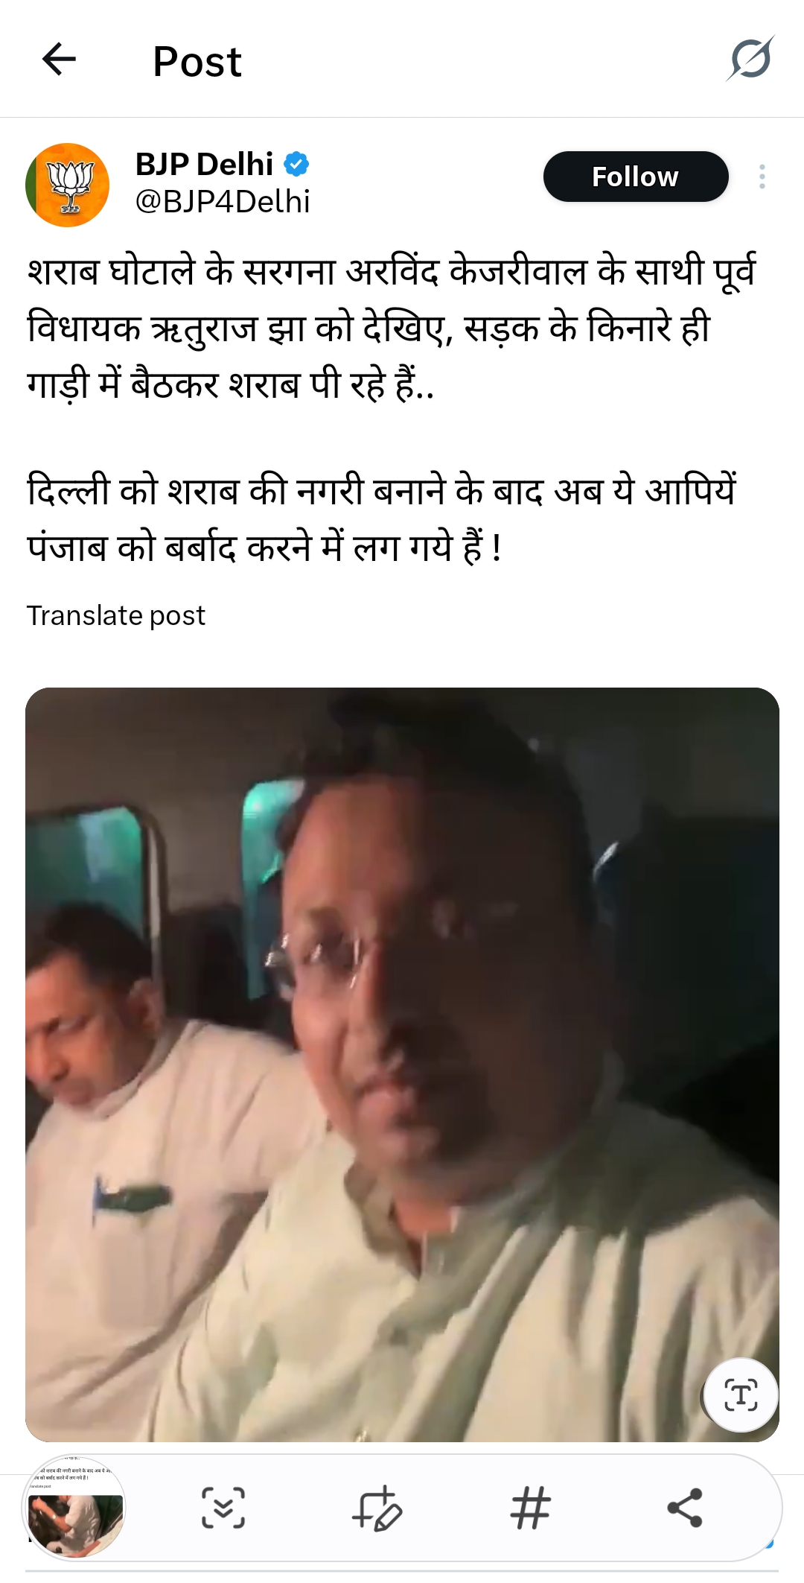Tap the BJP Delhi account name

(x=204, y=164)
